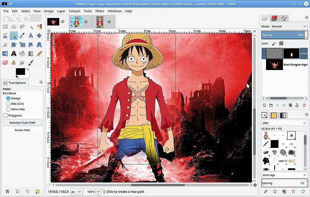This screenshot has width=310, height=197.
Task: Anchor the floating layer
Action: [297, 105]
